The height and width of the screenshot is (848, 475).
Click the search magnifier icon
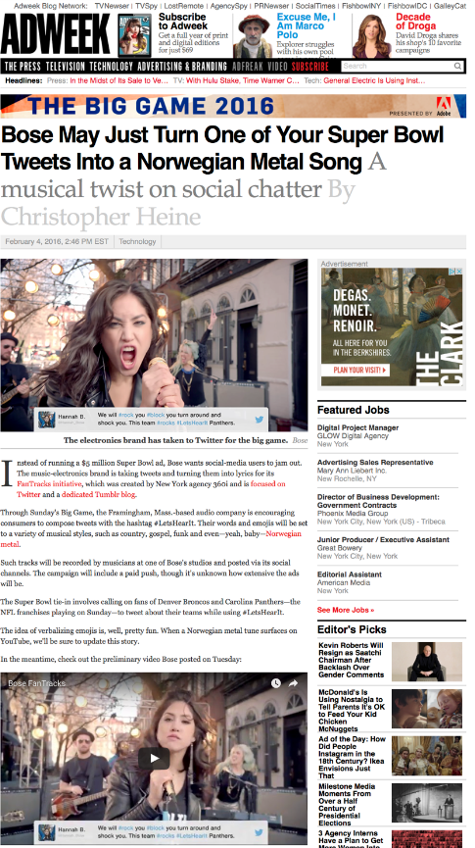point(457,66)
